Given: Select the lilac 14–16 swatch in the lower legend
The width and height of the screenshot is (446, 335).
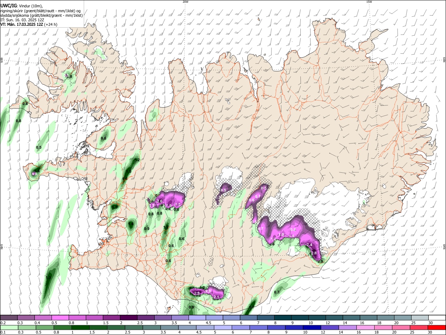Looking at the screenshot, I should [x=348, y=328].
